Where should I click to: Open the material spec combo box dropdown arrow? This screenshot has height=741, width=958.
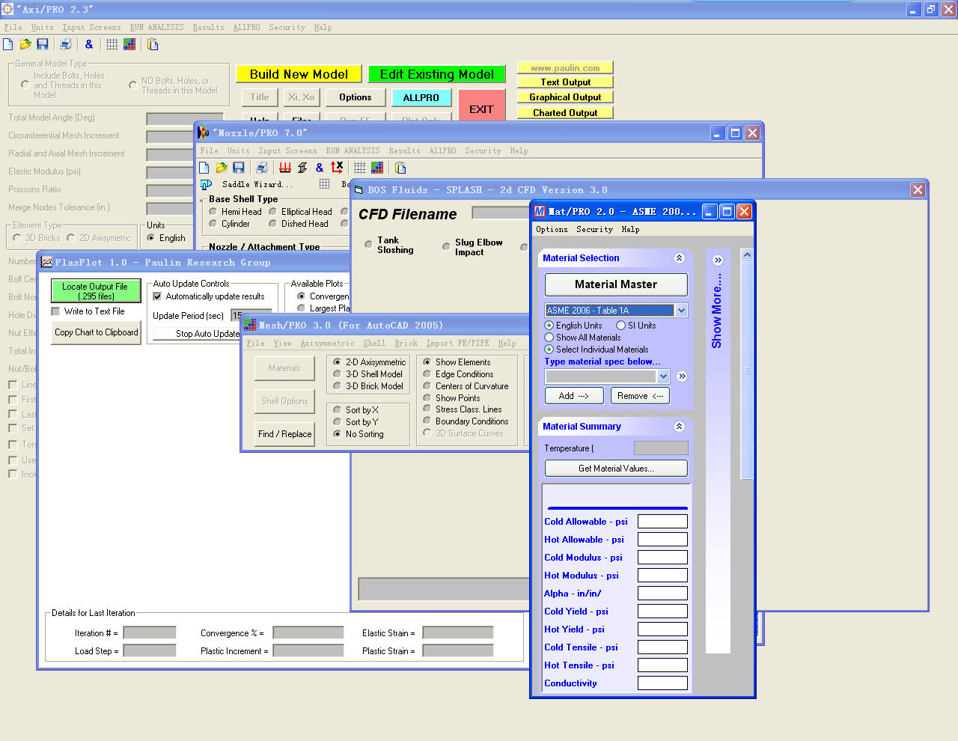pos(663,376)
